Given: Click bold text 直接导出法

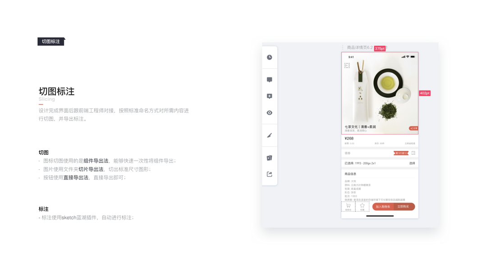Looking at the screenshot, I should click(76, 178).
